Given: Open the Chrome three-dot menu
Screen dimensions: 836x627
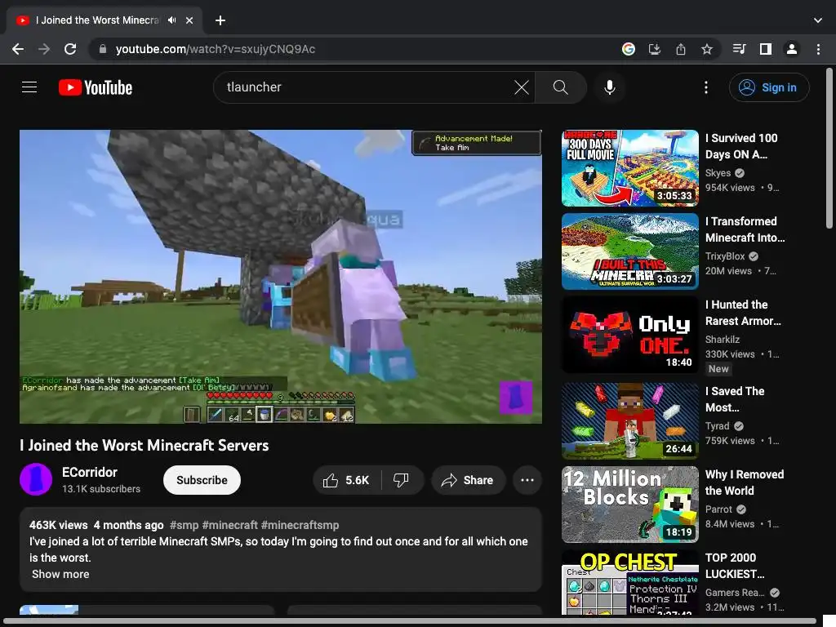Looking at the screenshot, I should [x=818, y=49].
